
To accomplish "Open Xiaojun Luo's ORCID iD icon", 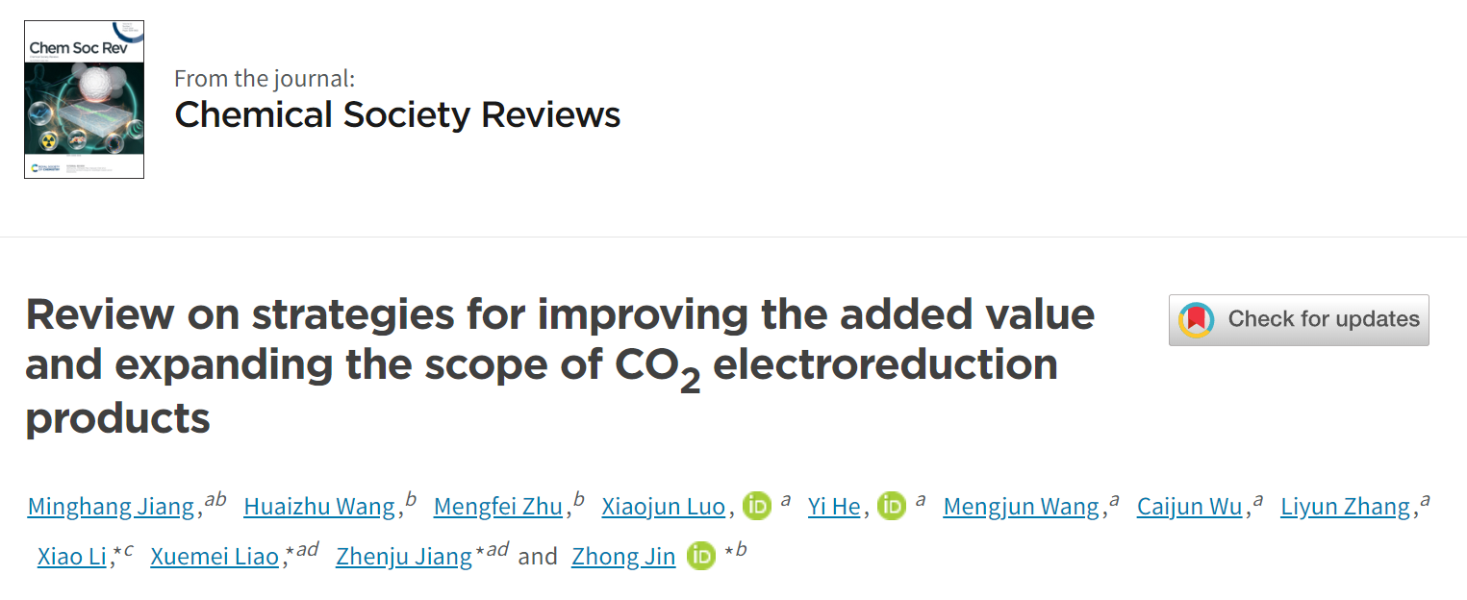I will 757,506.
